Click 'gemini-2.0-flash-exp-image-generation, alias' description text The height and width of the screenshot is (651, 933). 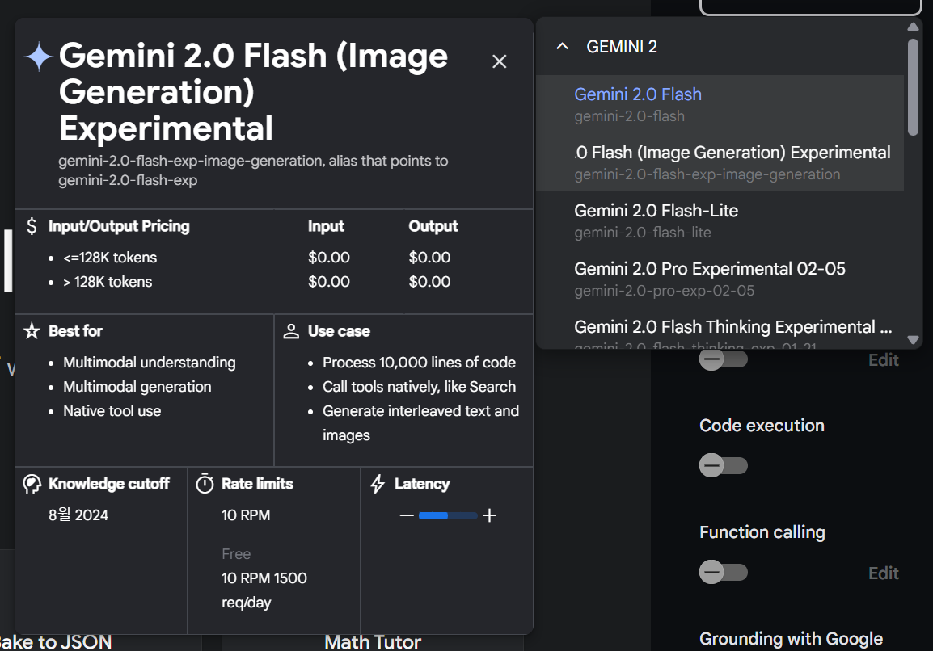[x=253, y=170]
